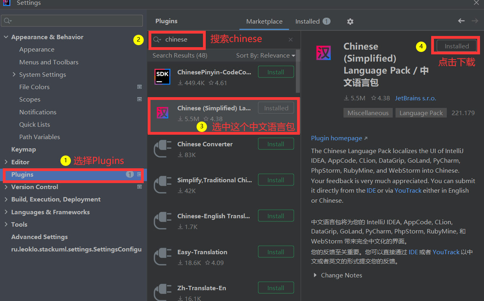Image resolution: width=484 pixels, height=301 pixels.
Task: Expand the Change Notes section
Action: 315,275
